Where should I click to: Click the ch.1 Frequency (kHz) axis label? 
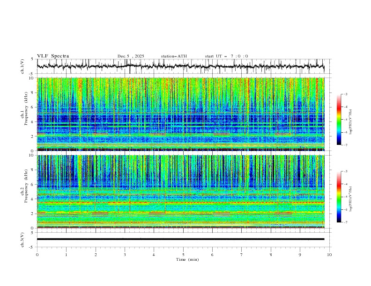point(24,107)
